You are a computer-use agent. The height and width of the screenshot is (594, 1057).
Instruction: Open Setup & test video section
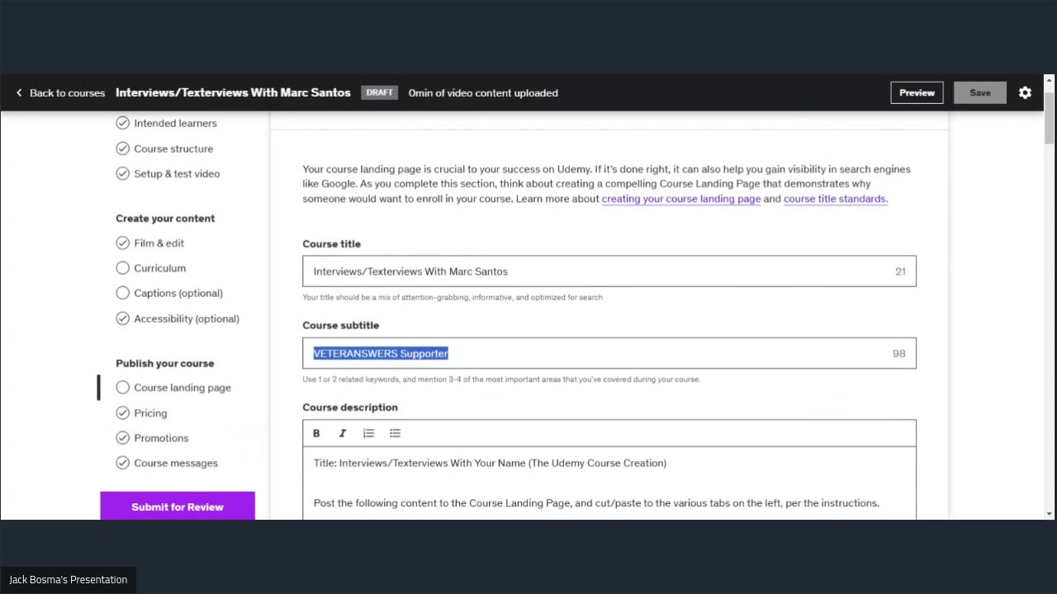click(x=177, y=173)
